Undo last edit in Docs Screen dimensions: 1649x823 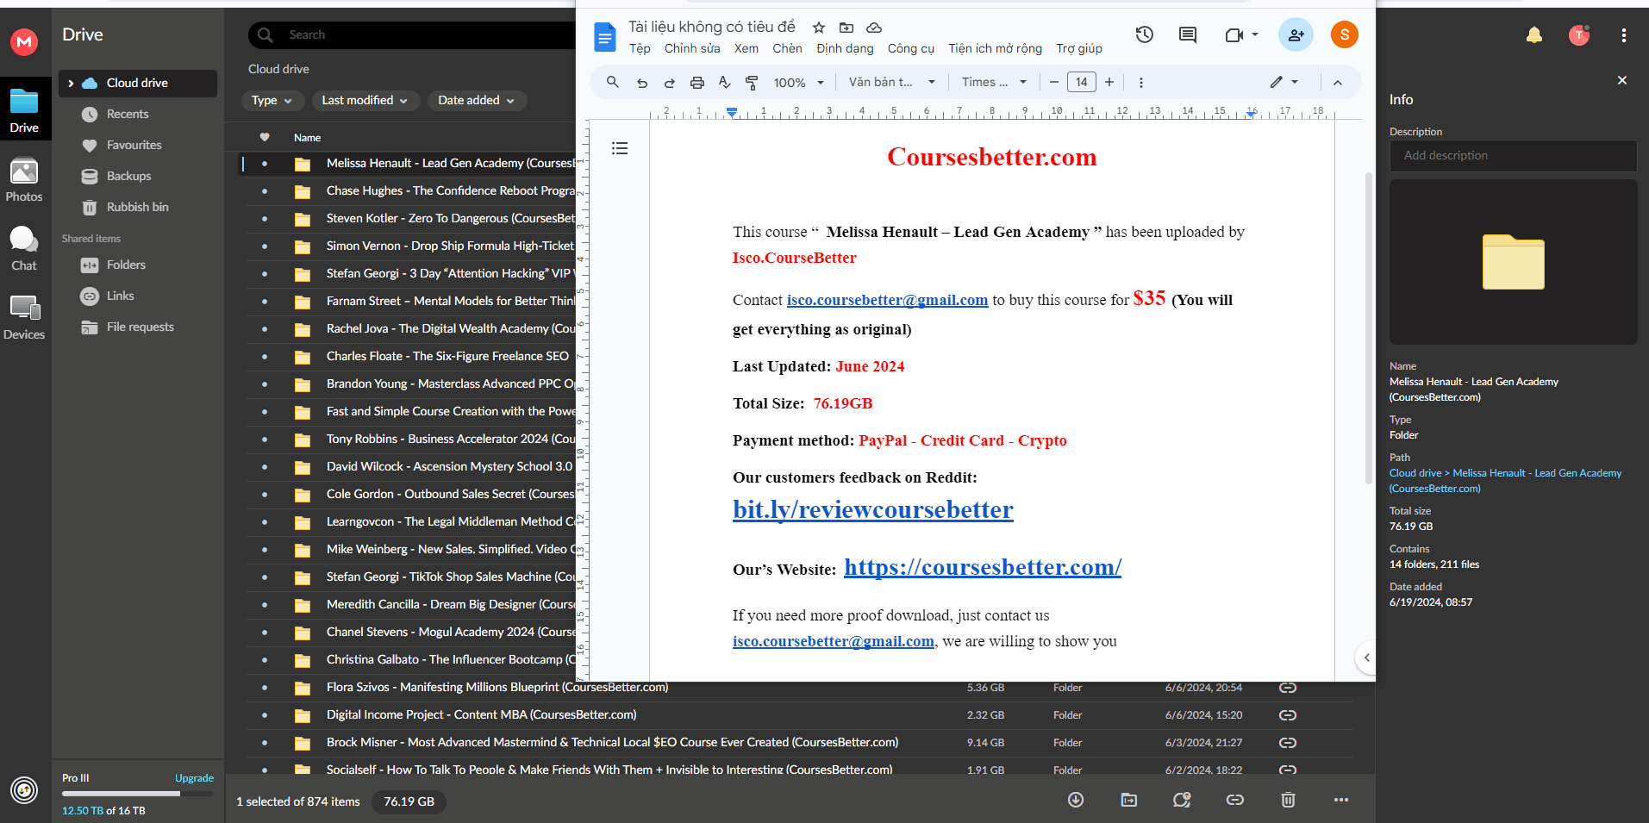[642, 83]
